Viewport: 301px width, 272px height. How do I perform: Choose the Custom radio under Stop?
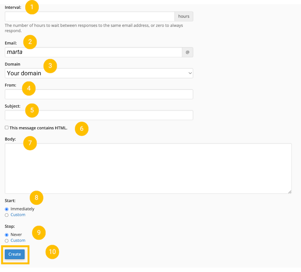point(7,240)
